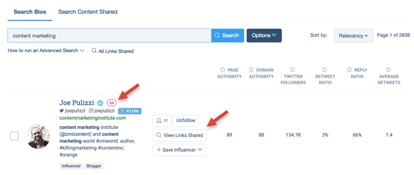Click the Average Retweets info icon

coord(388,70)
